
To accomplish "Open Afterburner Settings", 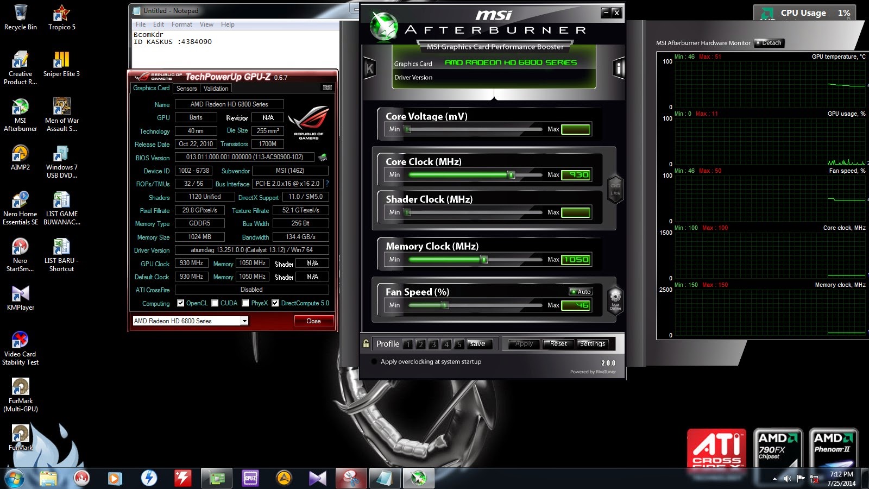I will [592, 344].
